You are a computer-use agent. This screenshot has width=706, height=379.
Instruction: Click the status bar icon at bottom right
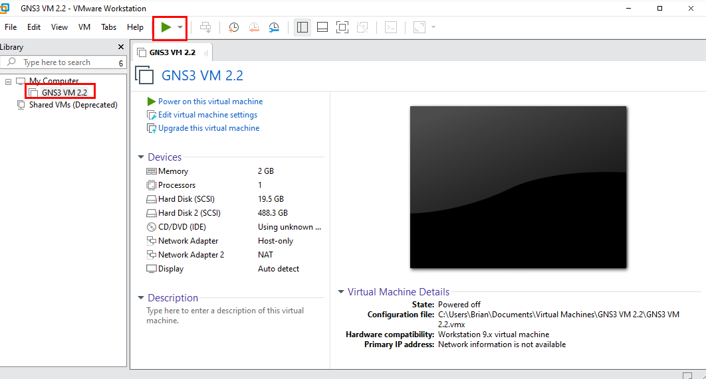point(687,376)
